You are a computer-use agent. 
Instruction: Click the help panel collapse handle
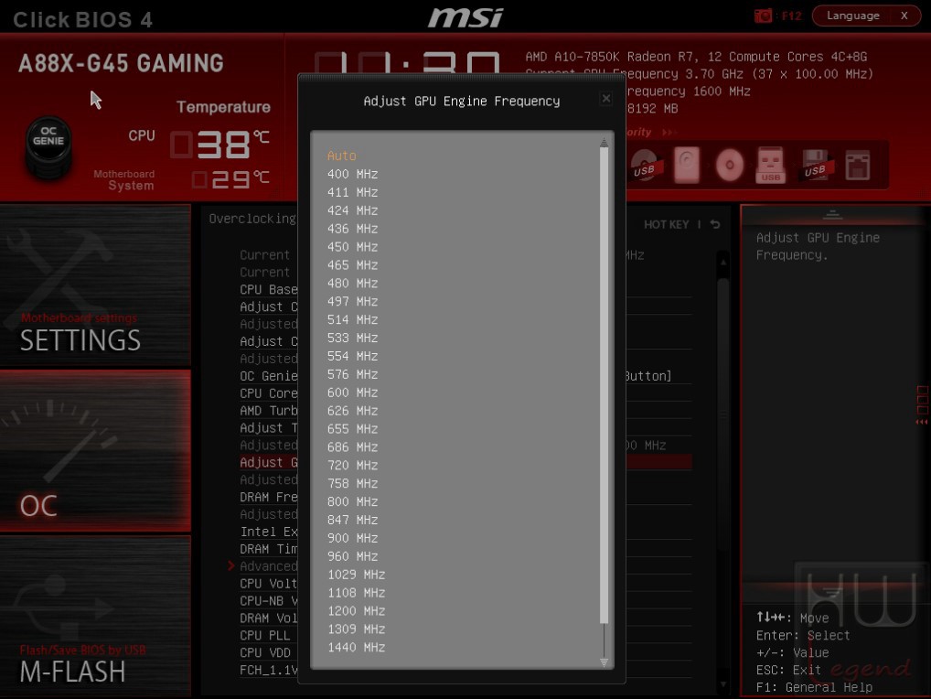(x=832, y=214)
